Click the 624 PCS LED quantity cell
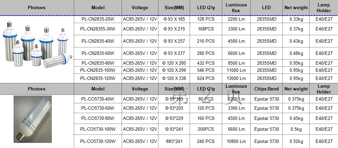This screenshot has height=148, width=338. click(x=206, y=78)
